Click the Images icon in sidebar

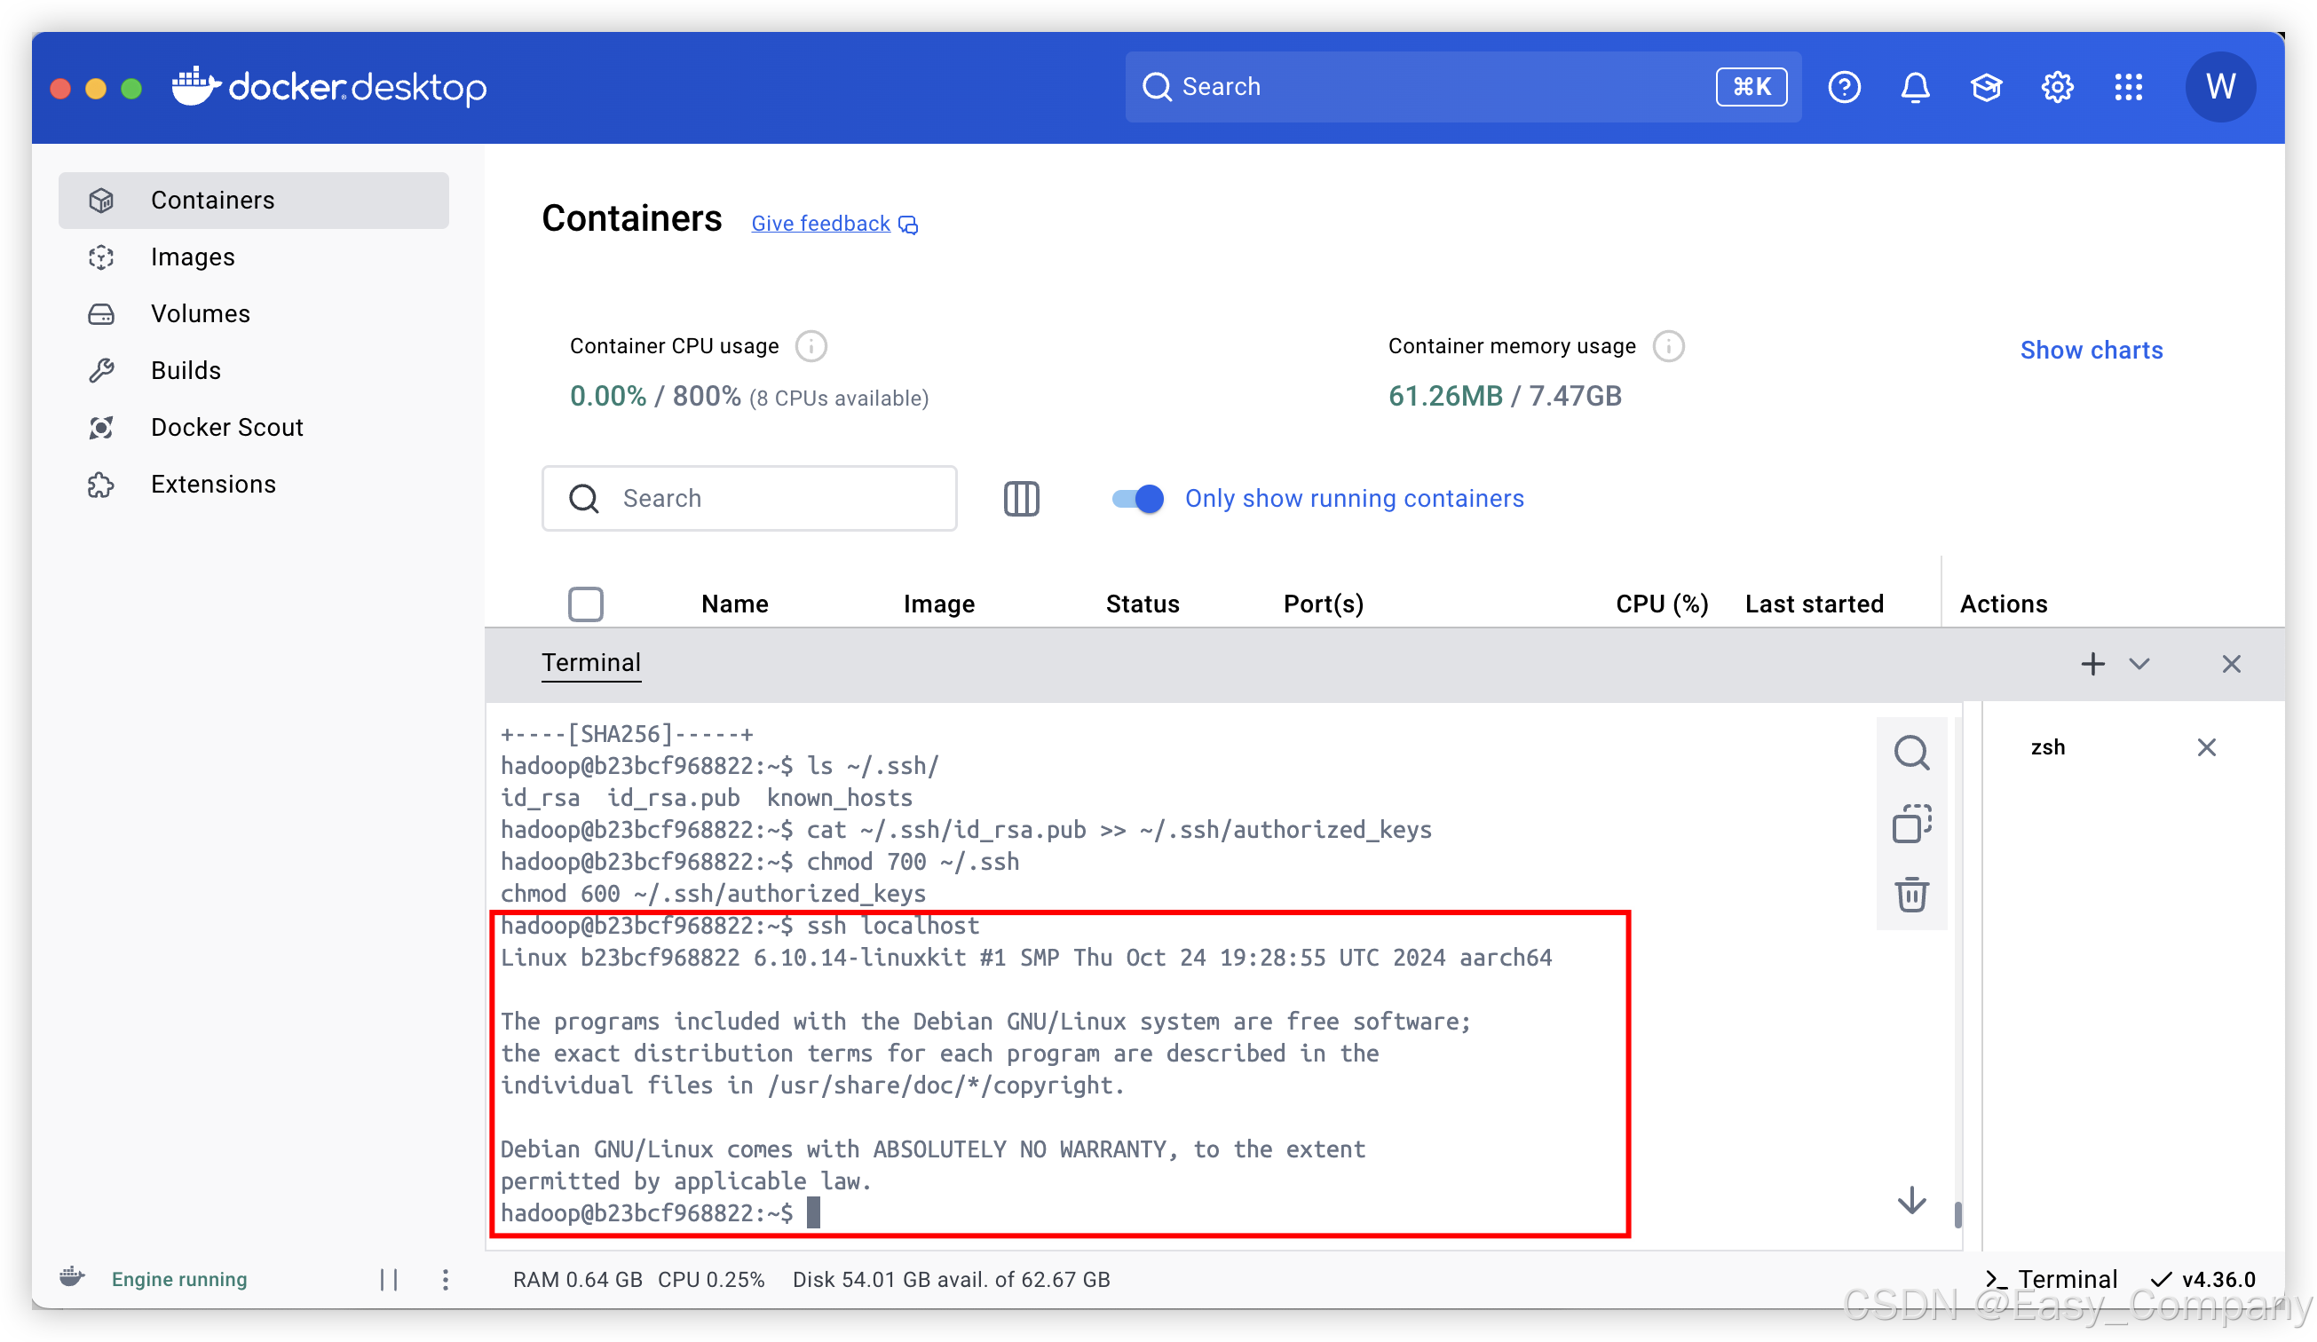101,257
